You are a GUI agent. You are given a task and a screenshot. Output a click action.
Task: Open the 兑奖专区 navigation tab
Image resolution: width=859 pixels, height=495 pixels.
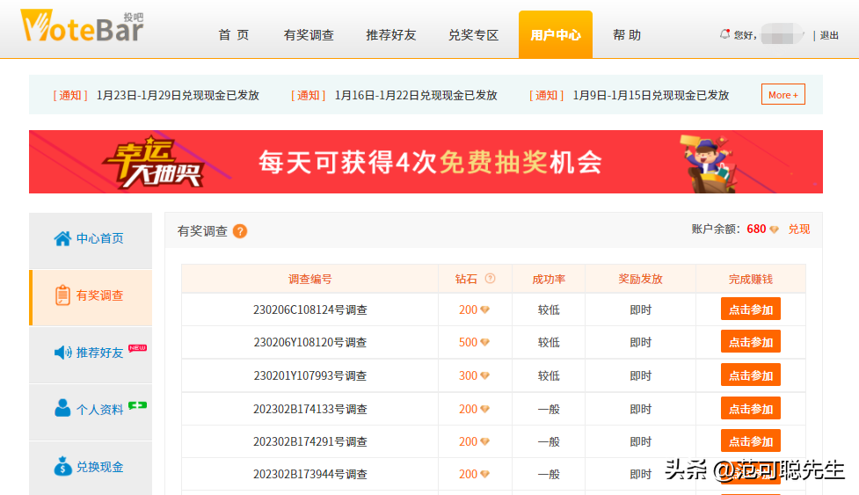(x=473, y=35)
